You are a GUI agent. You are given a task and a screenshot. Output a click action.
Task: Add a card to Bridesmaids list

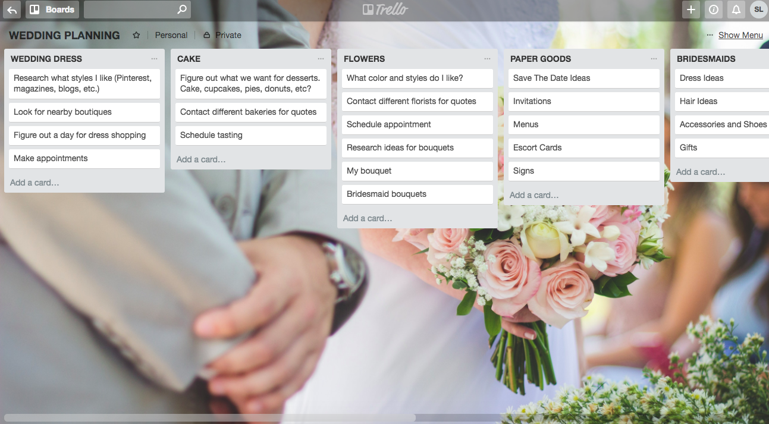pyautogui.click(x=701, y=172)
